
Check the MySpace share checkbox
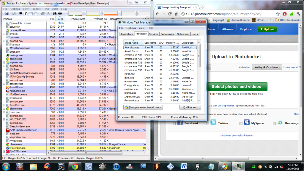(x=241, y=123)
